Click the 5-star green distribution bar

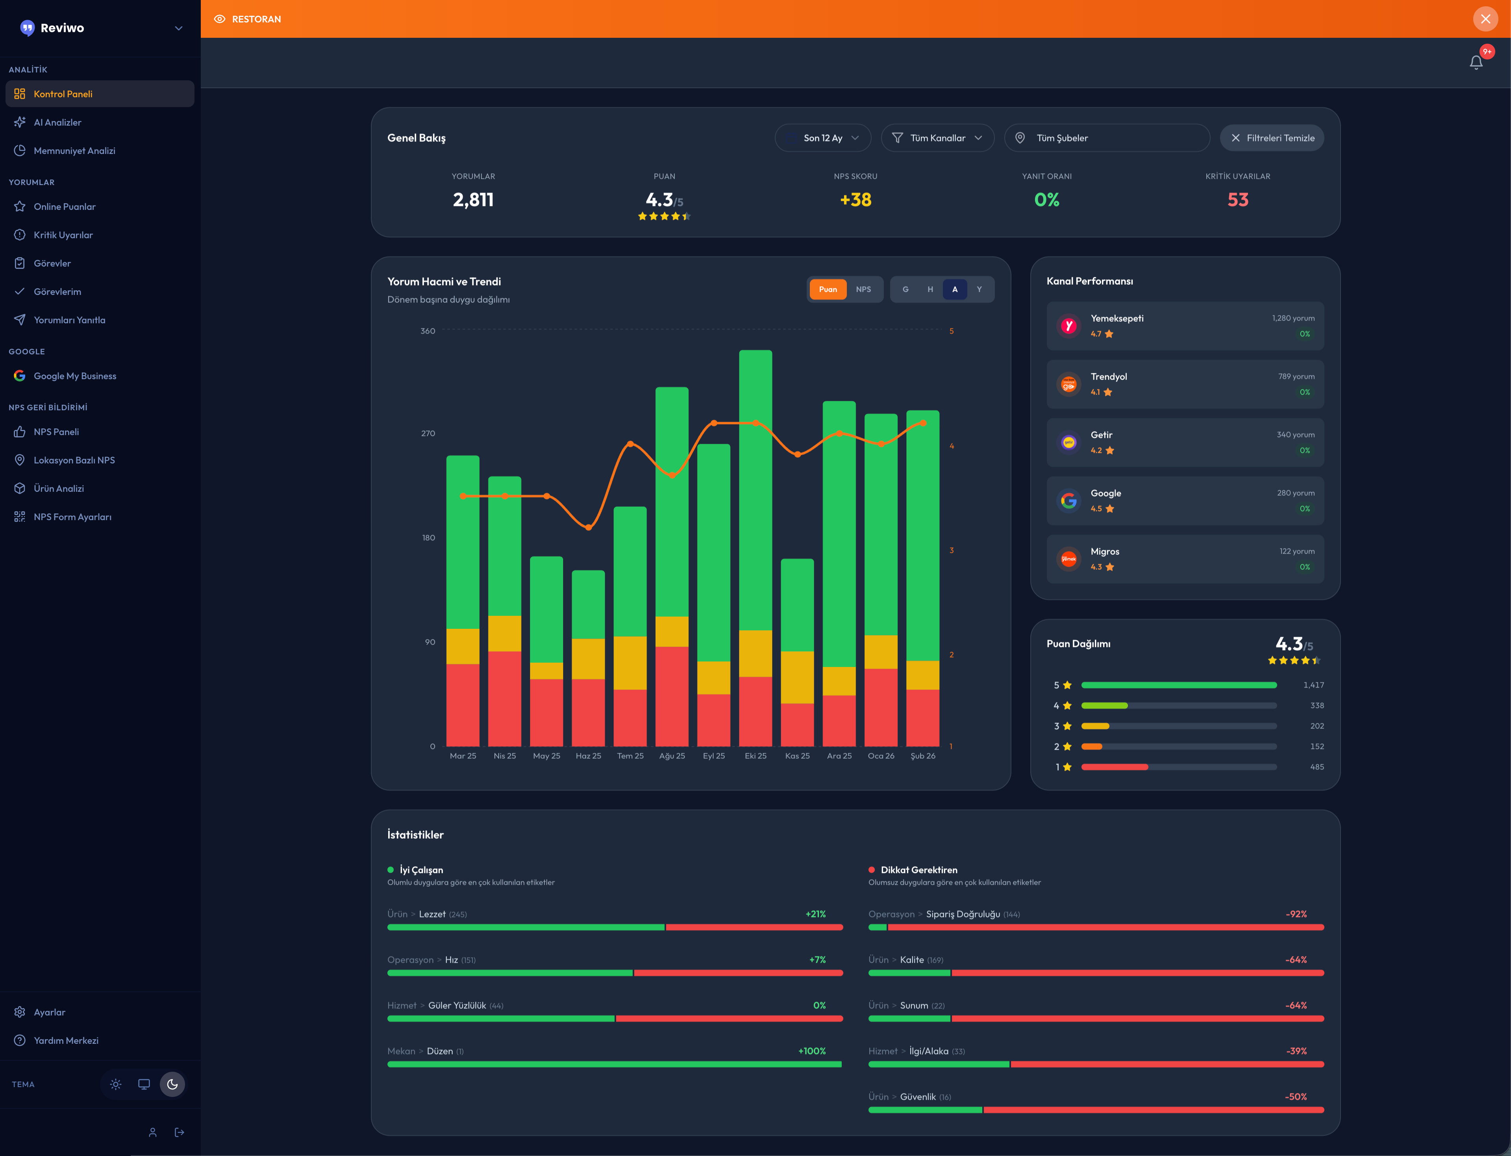point(1178,685)
